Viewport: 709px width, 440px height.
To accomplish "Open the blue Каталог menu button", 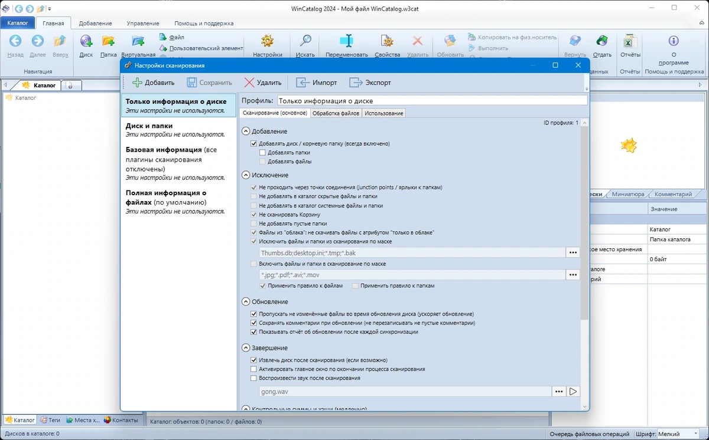I will click(x=18, y=23).
